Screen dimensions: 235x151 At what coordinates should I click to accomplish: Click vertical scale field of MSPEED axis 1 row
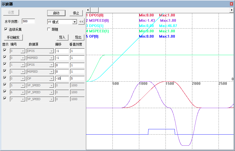coord(77,72)
